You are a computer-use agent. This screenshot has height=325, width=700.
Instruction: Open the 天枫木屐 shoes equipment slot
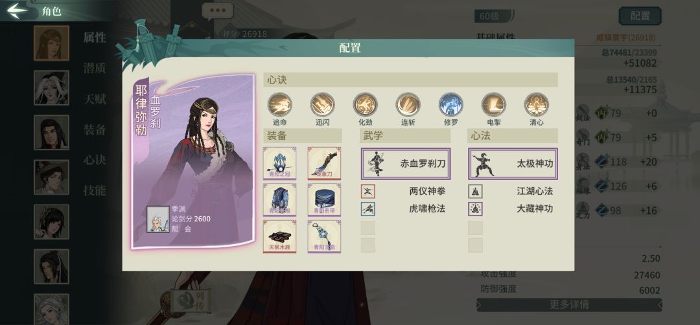pyautogui.click(x=279, y=236)
